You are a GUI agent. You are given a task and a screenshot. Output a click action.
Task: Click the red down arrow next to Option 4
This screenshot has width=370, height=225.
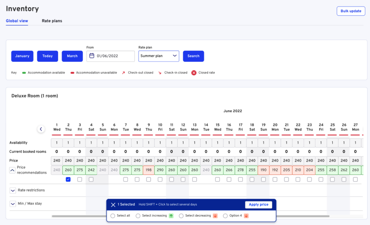point(247,216)
